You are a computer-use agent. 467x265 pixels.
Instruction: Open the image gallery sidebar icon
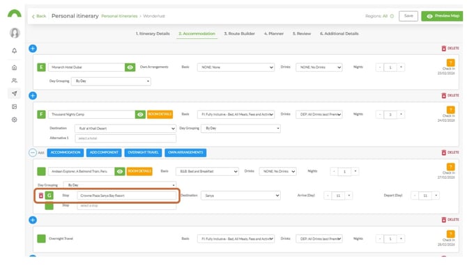pos(15,106)
